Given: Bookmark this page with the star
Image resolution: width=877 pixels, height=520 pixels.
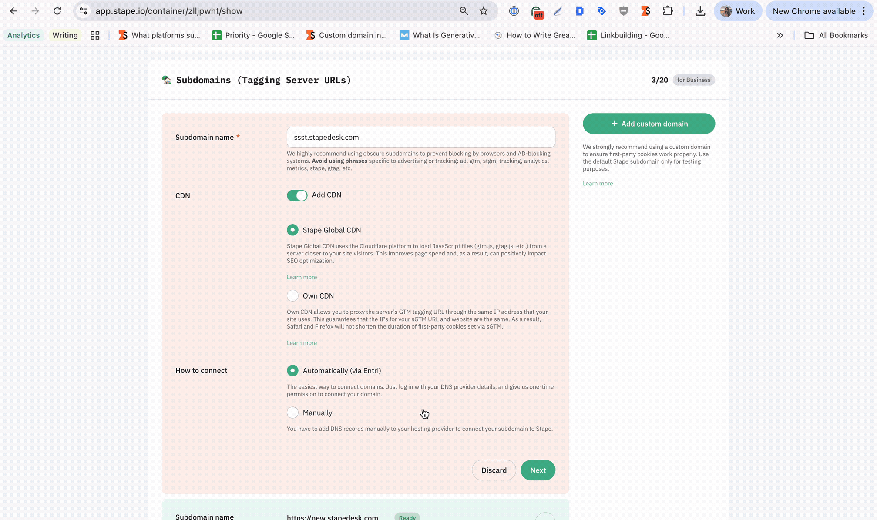Looking at the screenshot, I should (x=484, y=11).
